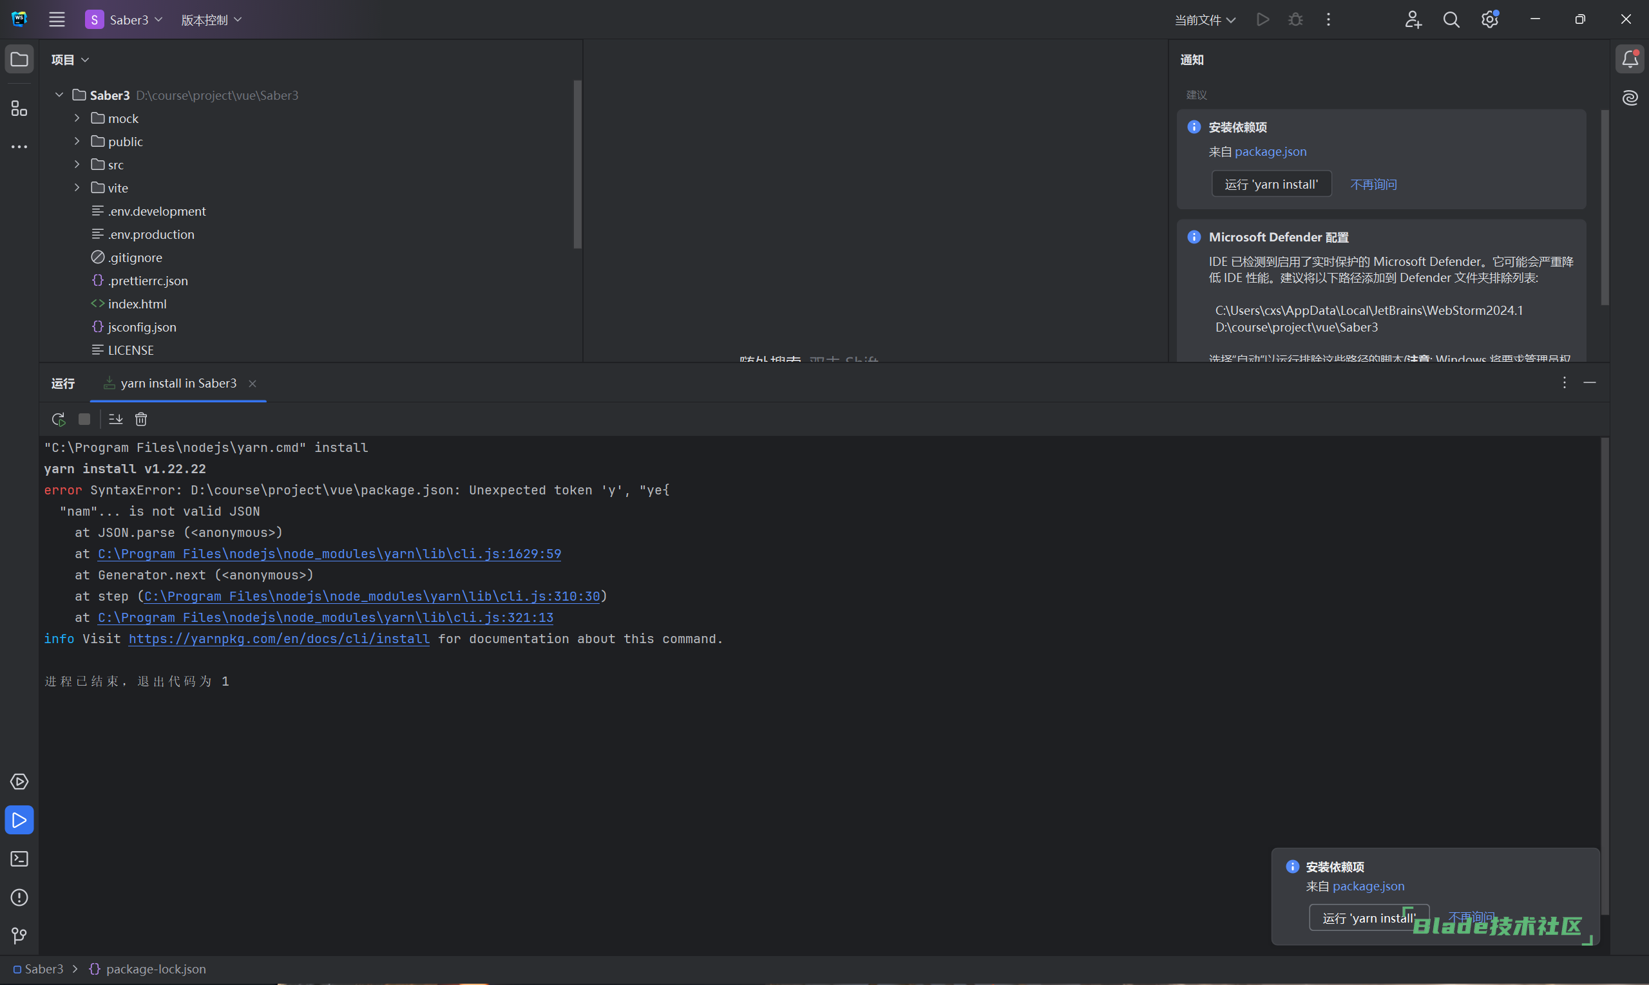Screen dimensions: 1649x985
Task: Open 项目 view selector dropdown
Action: coord(70,60)
